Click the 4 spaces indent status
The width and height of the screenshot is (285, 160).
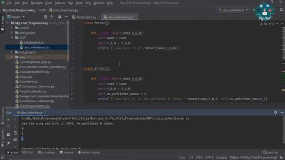[221, 157]
